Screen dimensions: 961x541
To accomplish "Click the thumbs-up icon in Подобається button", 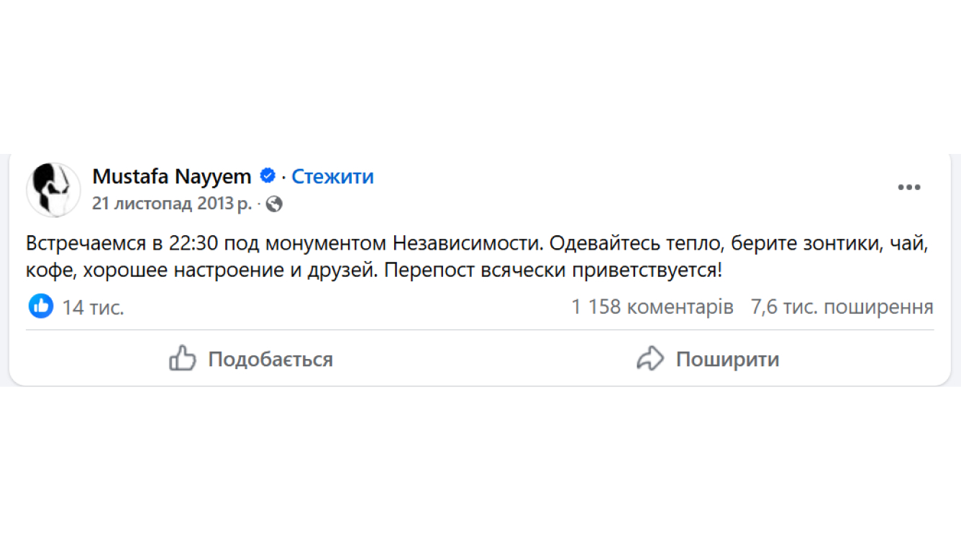I will tap(183, 358).
